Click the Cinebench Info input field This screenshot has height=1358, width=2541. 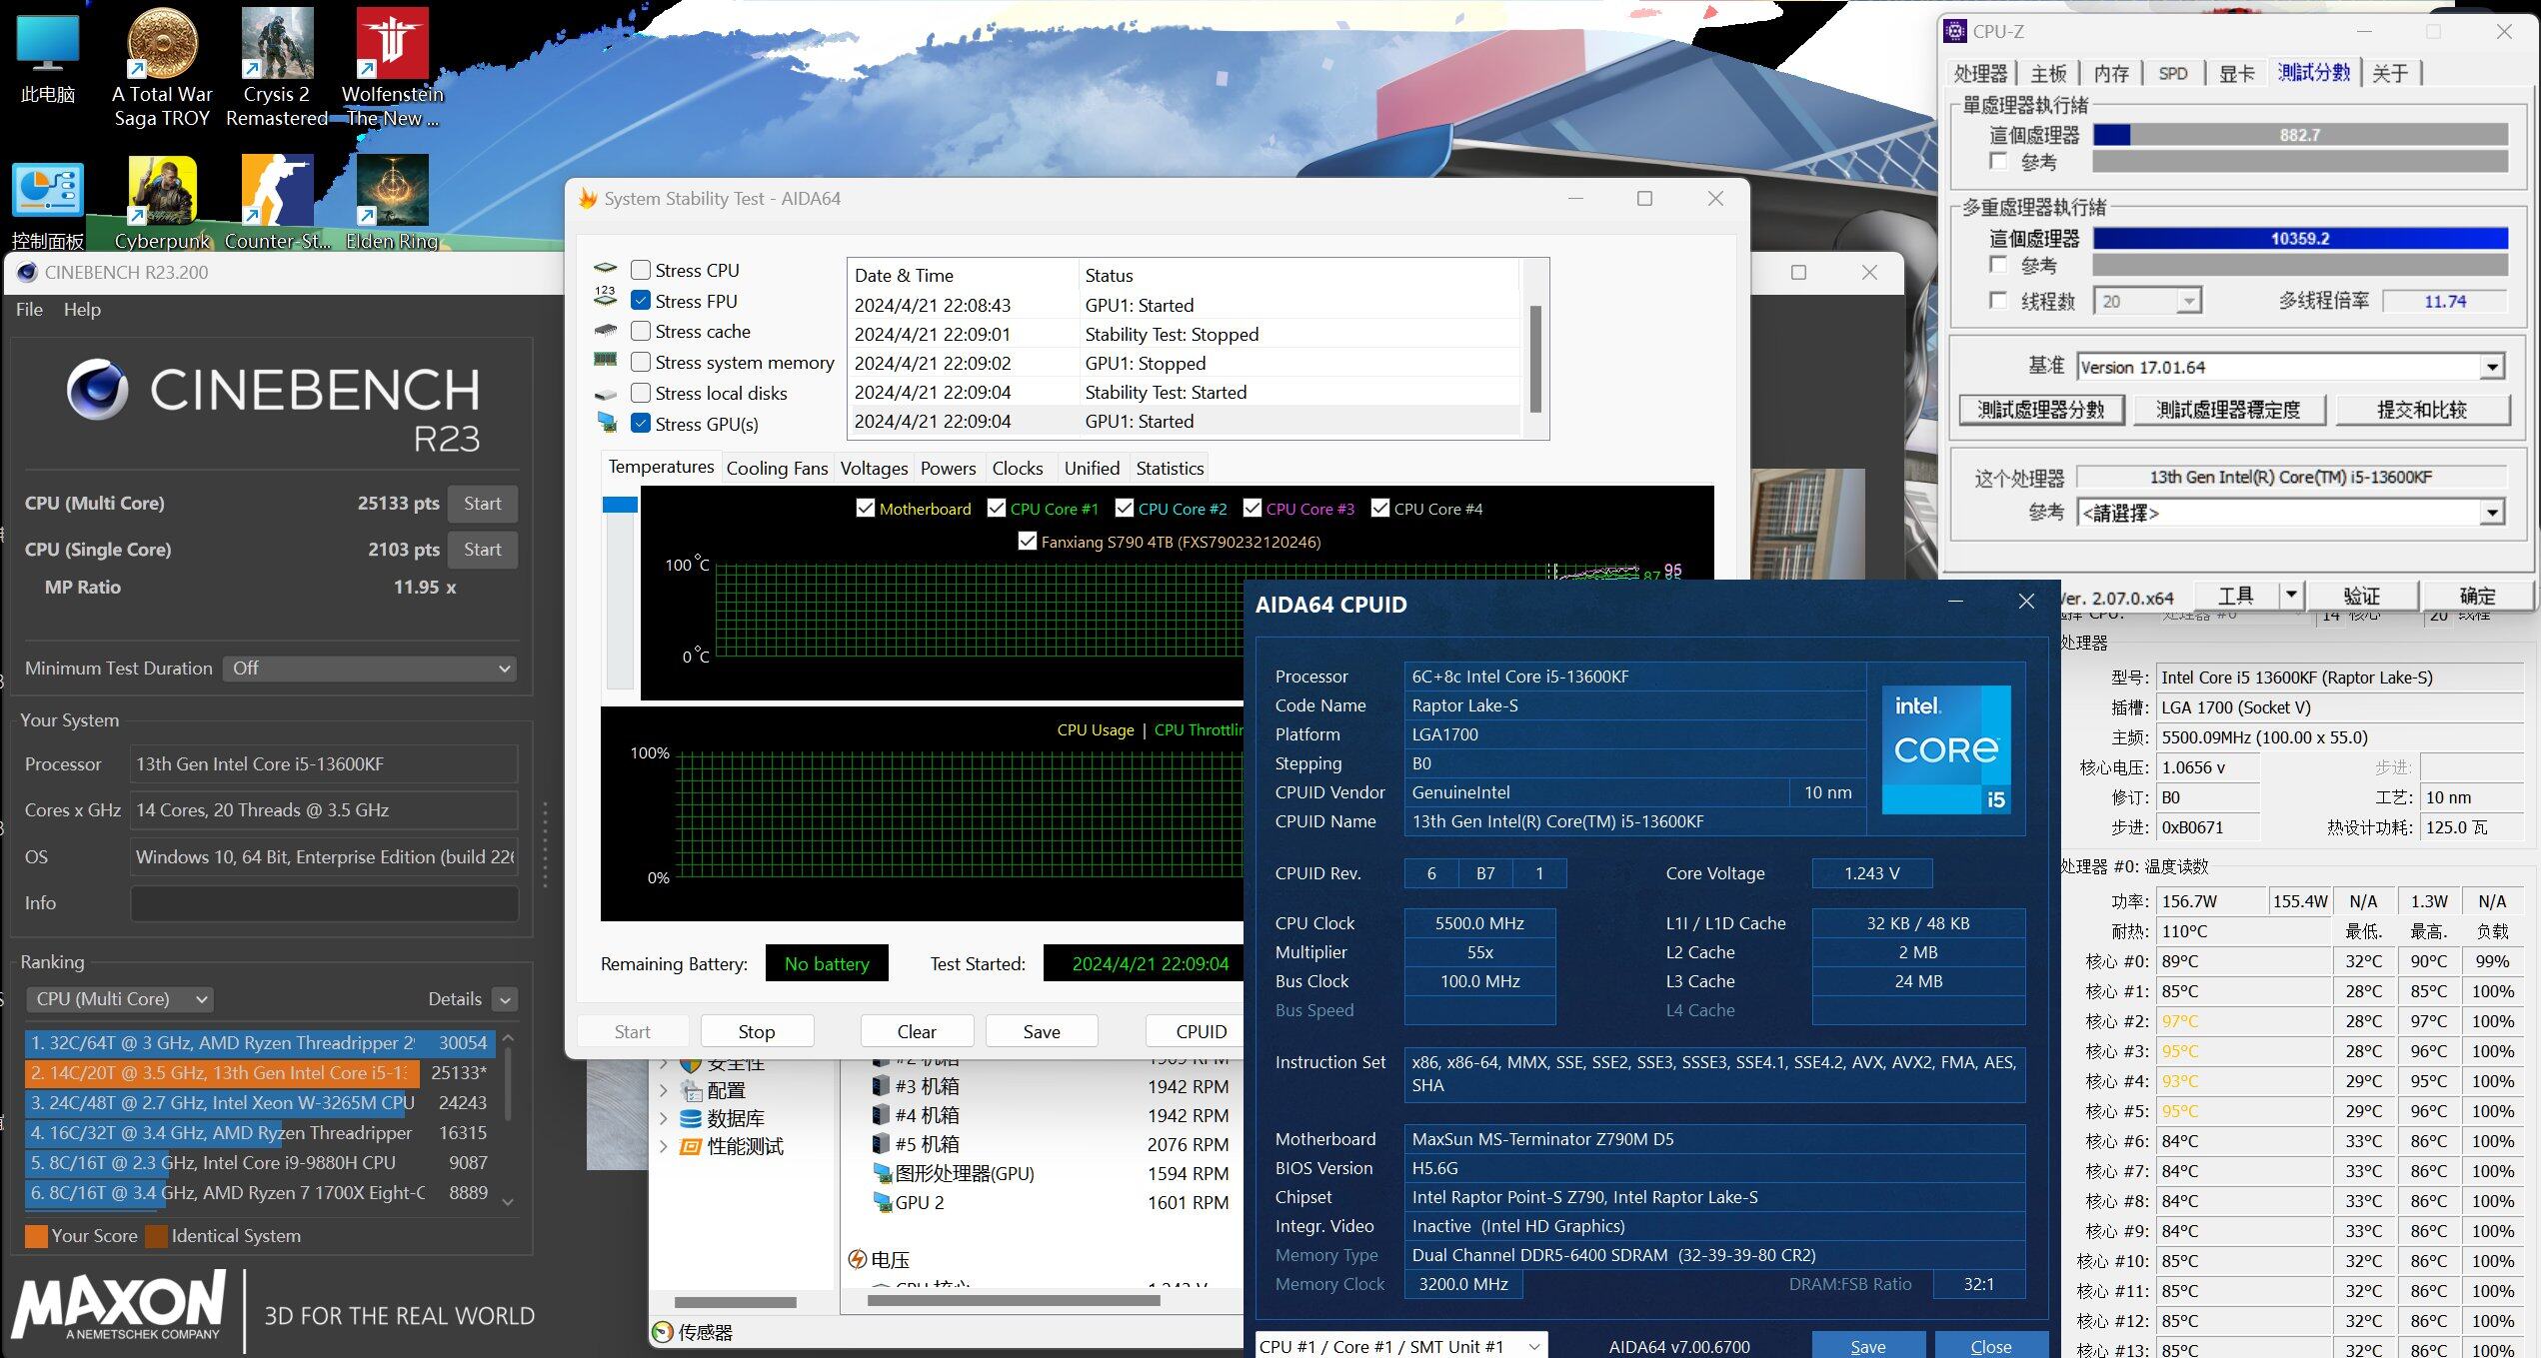point(324,903)
